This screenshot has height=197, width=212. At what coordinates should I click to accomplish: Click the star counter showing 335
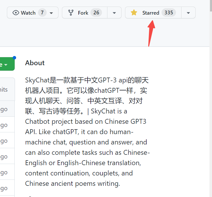click(169, 13)
